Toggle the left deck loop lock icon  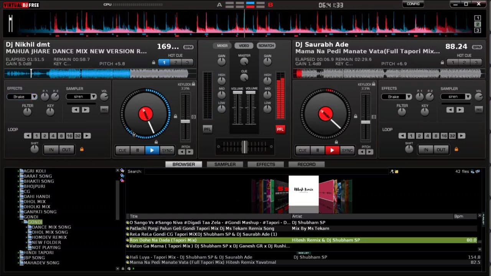[82, 149]
